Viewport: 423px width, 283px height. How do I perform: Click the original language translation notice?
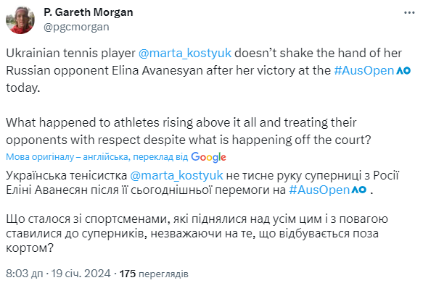(96, 157)
